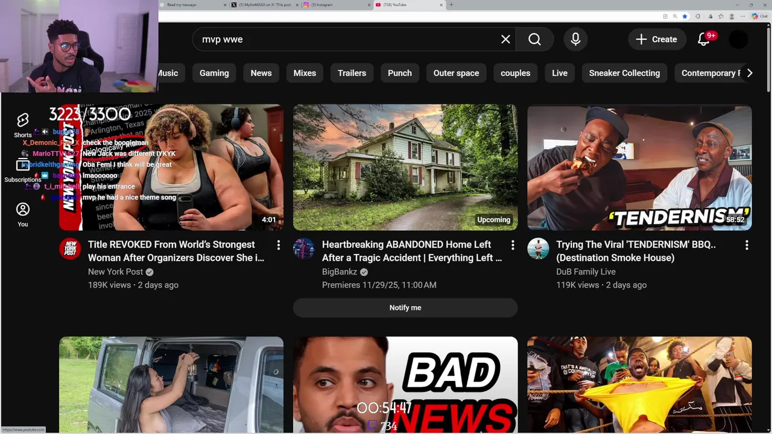
Task: Close the YouTube browser tab
Action: (x=441, y=5)
